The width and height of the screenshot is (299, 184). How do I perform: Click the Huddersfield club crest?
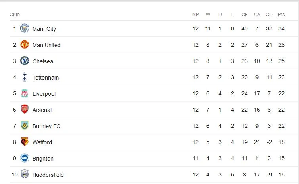coord(25,175)
